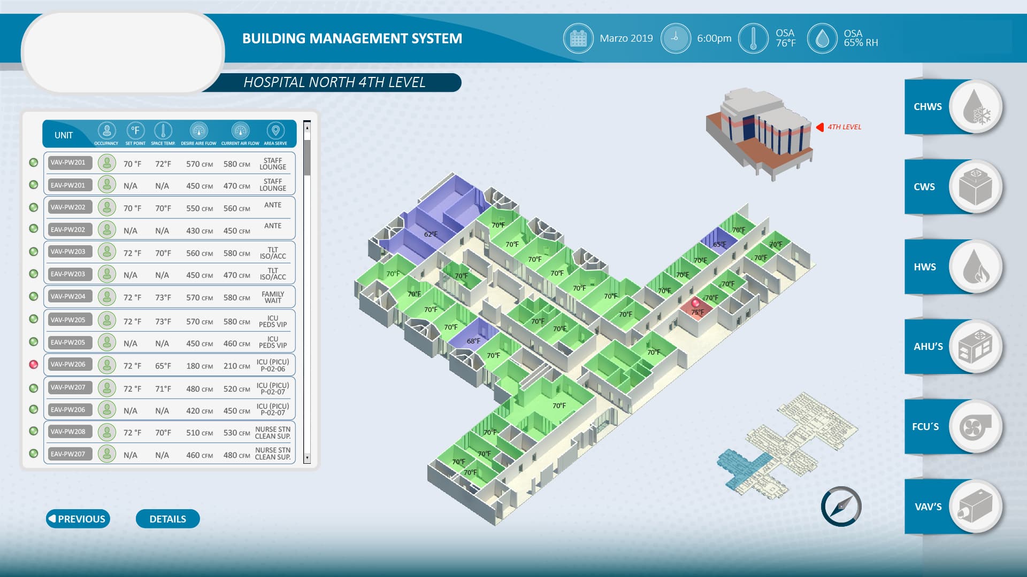Click the DETAILS button
1027x577 pixels.
167,519
